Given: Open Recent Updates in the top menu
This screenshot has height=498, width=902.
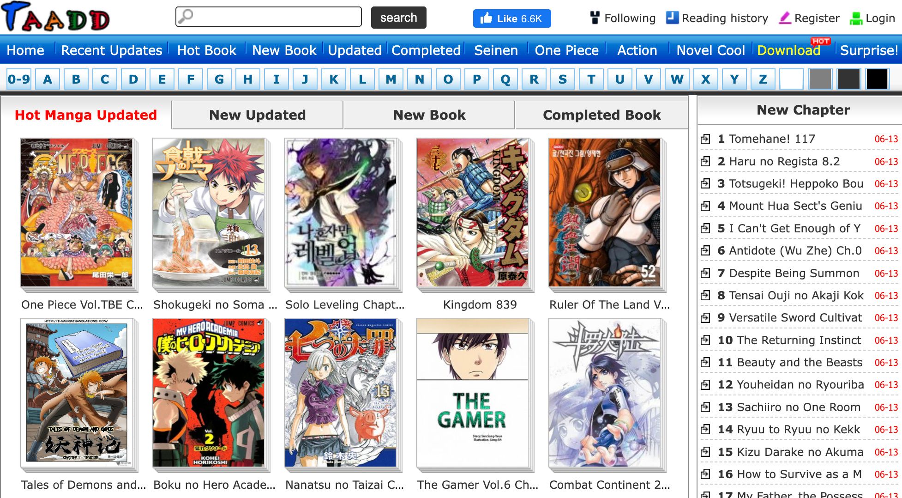Looking at the screenshot, I should pos(111,50).
